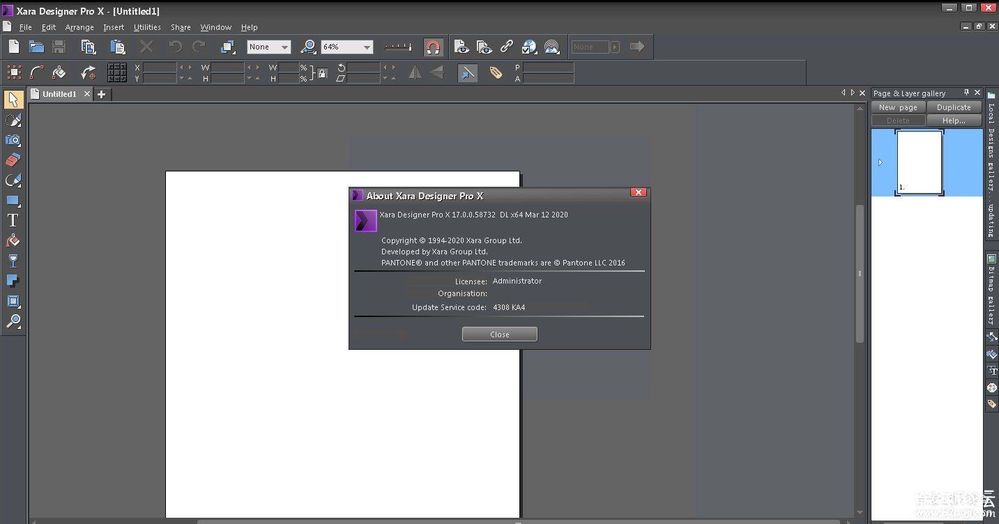Add a new document tab with plus
This screenshot has height=524, width=999.
pos(101,94)
